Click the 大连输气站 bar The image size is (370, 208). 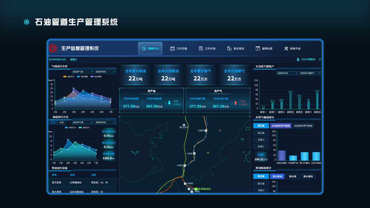pyautogui.click(x=293, y=158)
